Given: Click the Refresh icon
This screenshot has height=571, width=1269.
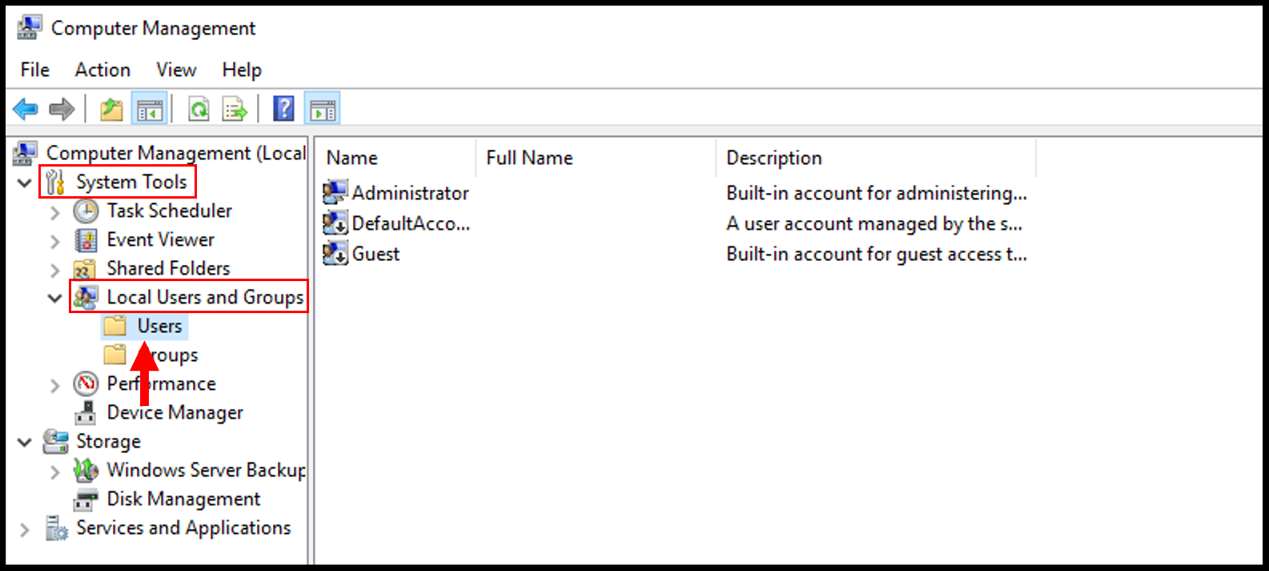Looking at the screenshot, I should [199, 108].
